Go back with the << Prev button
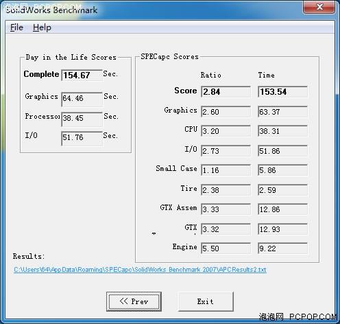Image resolution: width=340 pixels, height=324 pixels. 134,301
